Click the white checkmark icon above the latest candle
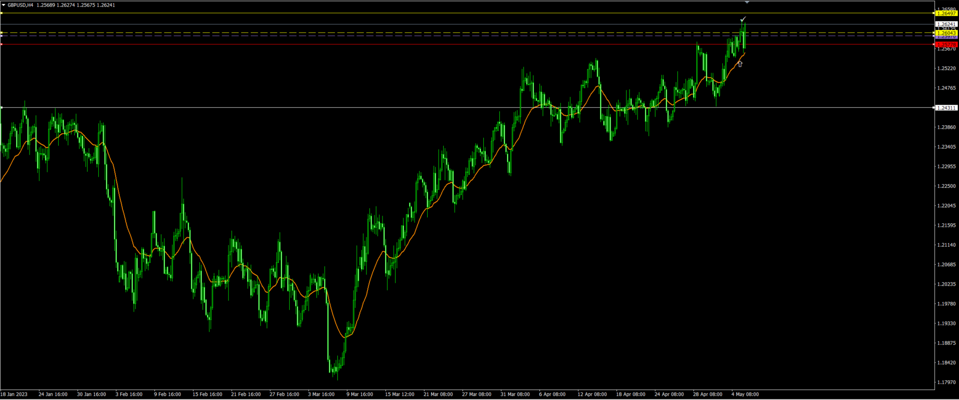The width and height of the screenshot is (959, 400). [743, 19]
